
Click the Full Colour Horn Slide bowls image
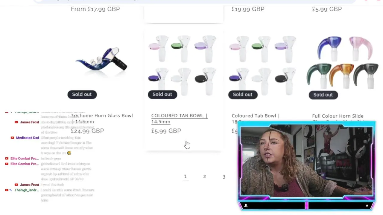[x=343, y=63]
